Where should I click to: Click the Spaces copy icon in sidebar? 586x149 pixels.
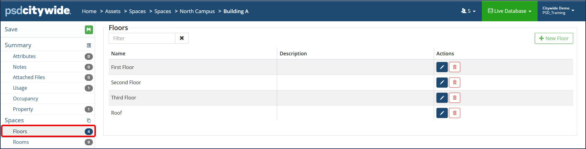coord(89,120)
